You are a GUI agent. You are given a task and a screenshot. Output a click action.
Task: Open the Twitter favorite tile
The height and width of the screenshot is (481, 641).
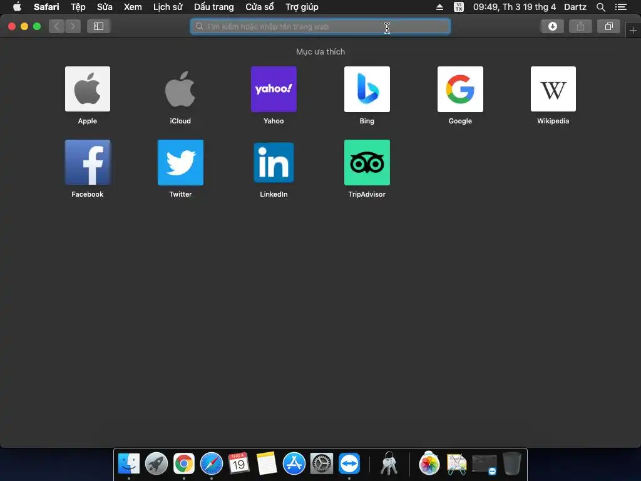pyautogui.click(x=180, y=162)
